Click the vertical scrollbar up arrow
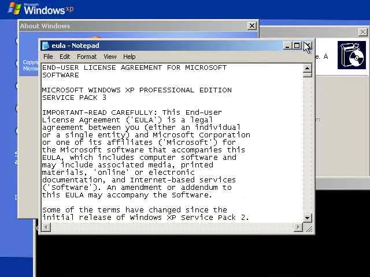 point(307,68)
